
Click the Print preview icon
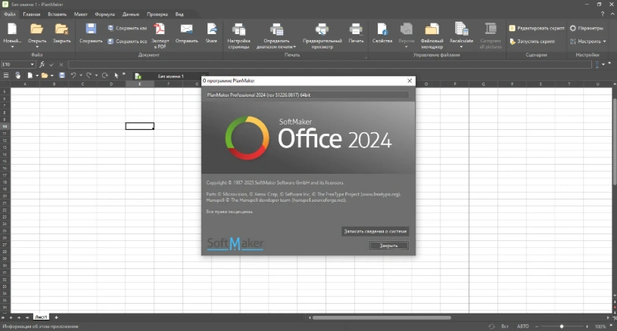pos(322,29)
